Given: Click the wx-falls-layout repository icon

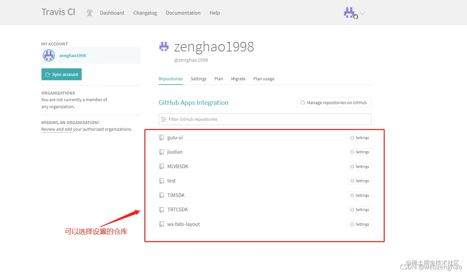Looking at the screenshot, I should click(162, 224).
